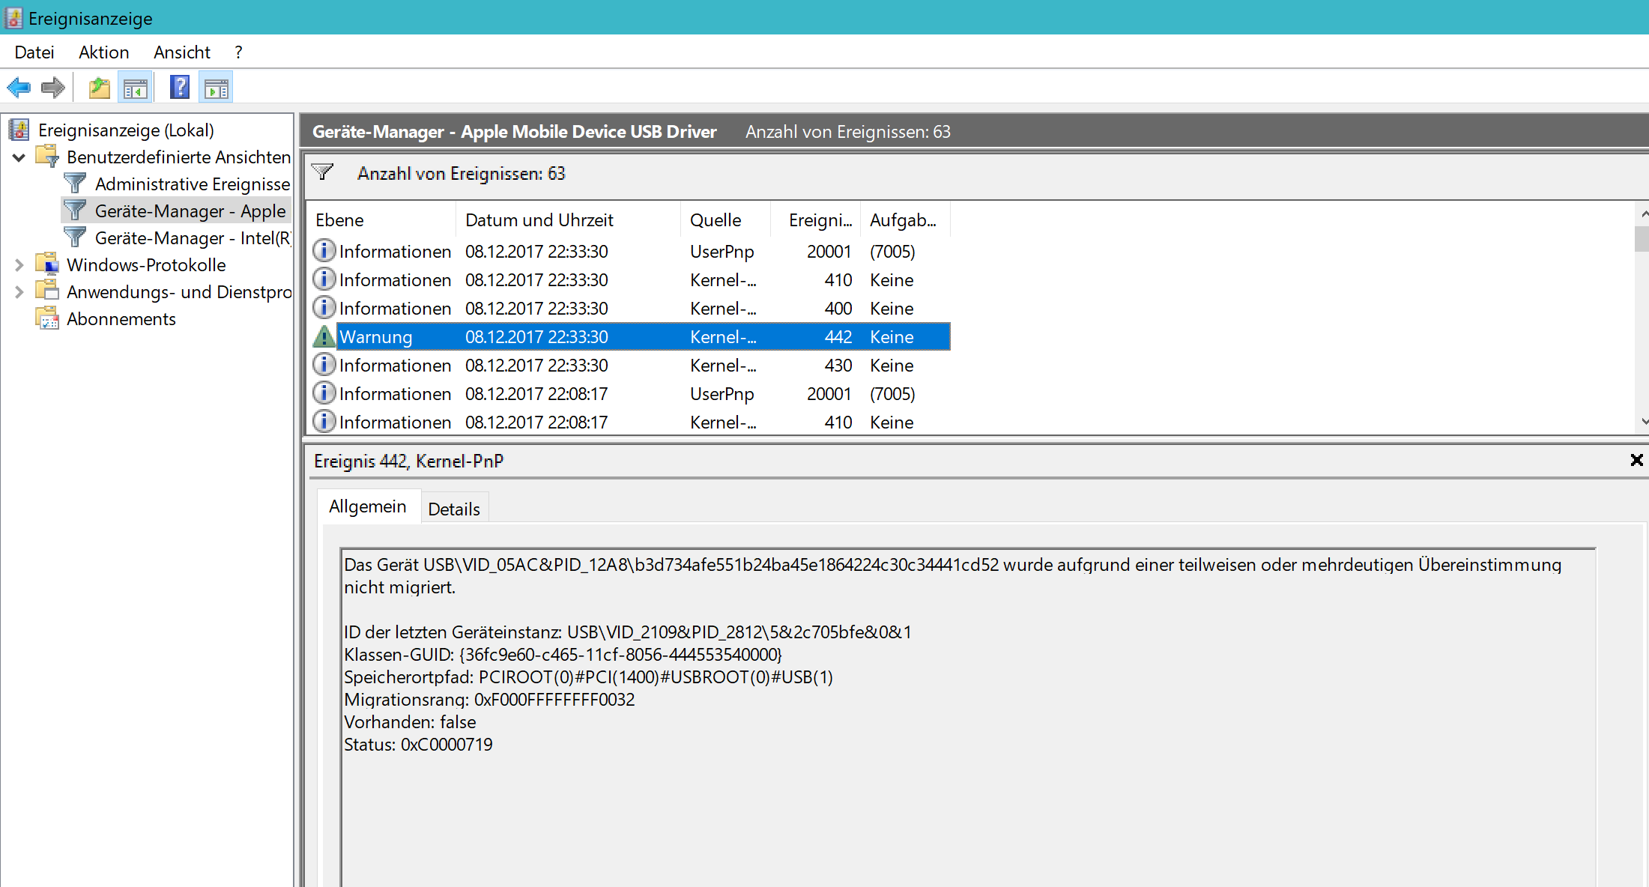Open the Aktion menu
This screenshot has height=887, width=1649.
[103, 52]
